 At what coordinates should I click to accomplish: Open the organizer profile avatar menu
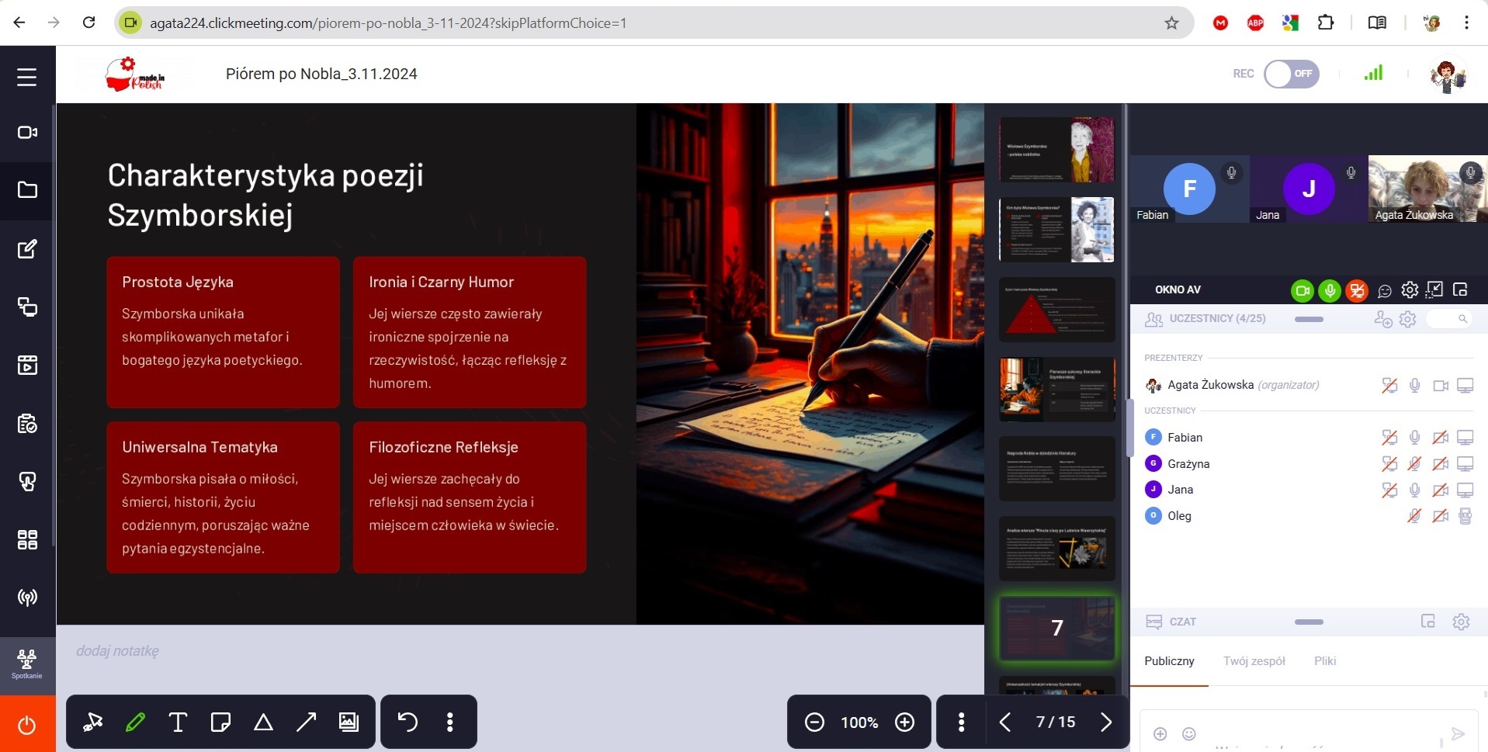pos(1448,75)
